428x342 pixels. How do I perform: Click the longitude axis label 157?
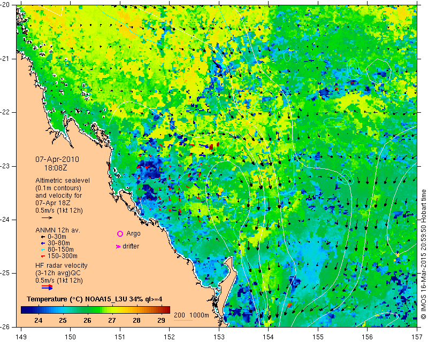point(417,337)
